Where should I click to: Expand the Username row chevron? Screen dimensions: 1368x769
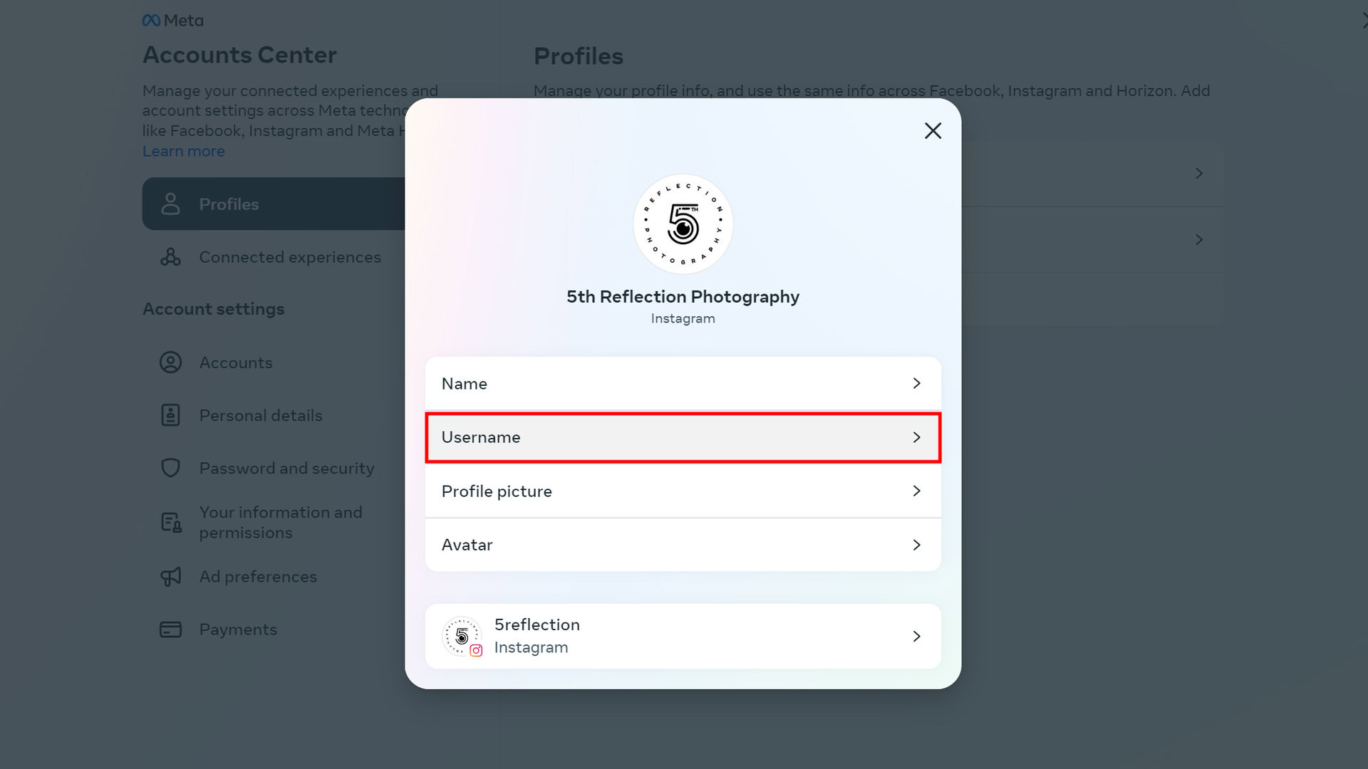point(916,437)
